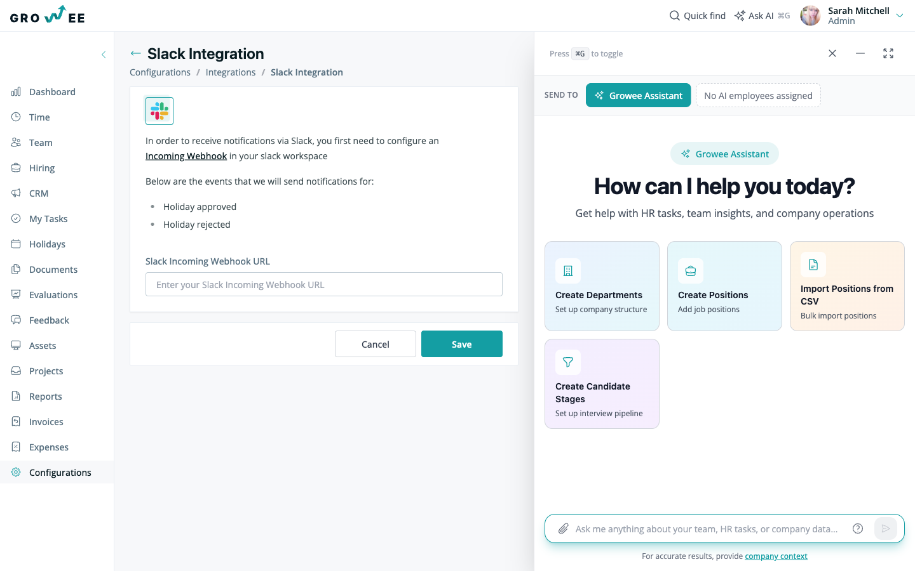915x571 pixels.
Task: Open Invoices icon in sidebar
Action: click(x=16, y=422)
